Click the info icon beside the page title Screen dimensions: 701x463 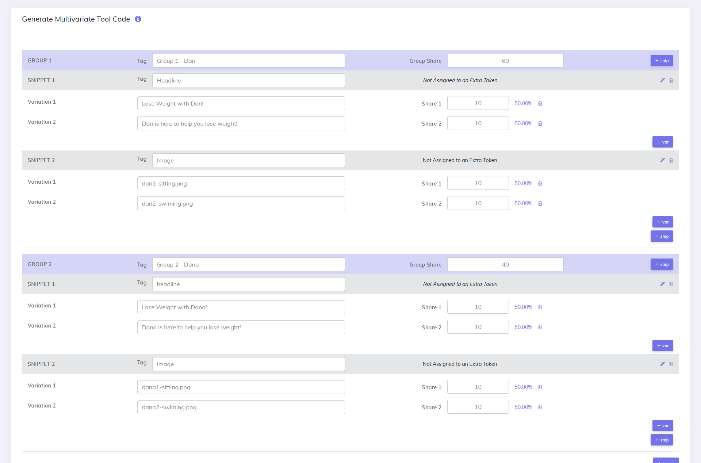point(138,19)
